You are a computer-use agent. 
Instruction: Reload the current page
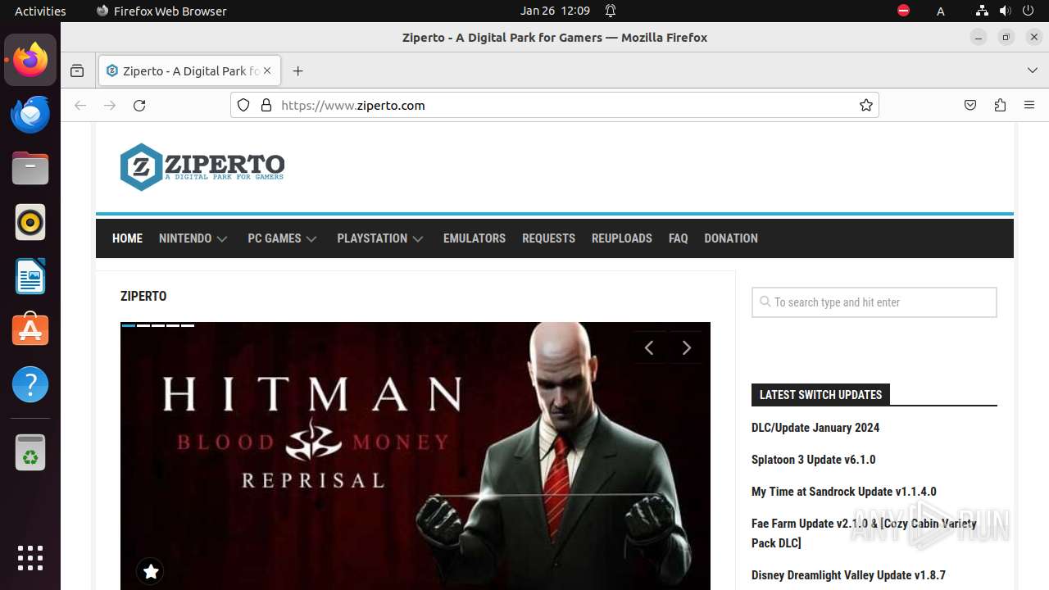click(x=139, y=105)
